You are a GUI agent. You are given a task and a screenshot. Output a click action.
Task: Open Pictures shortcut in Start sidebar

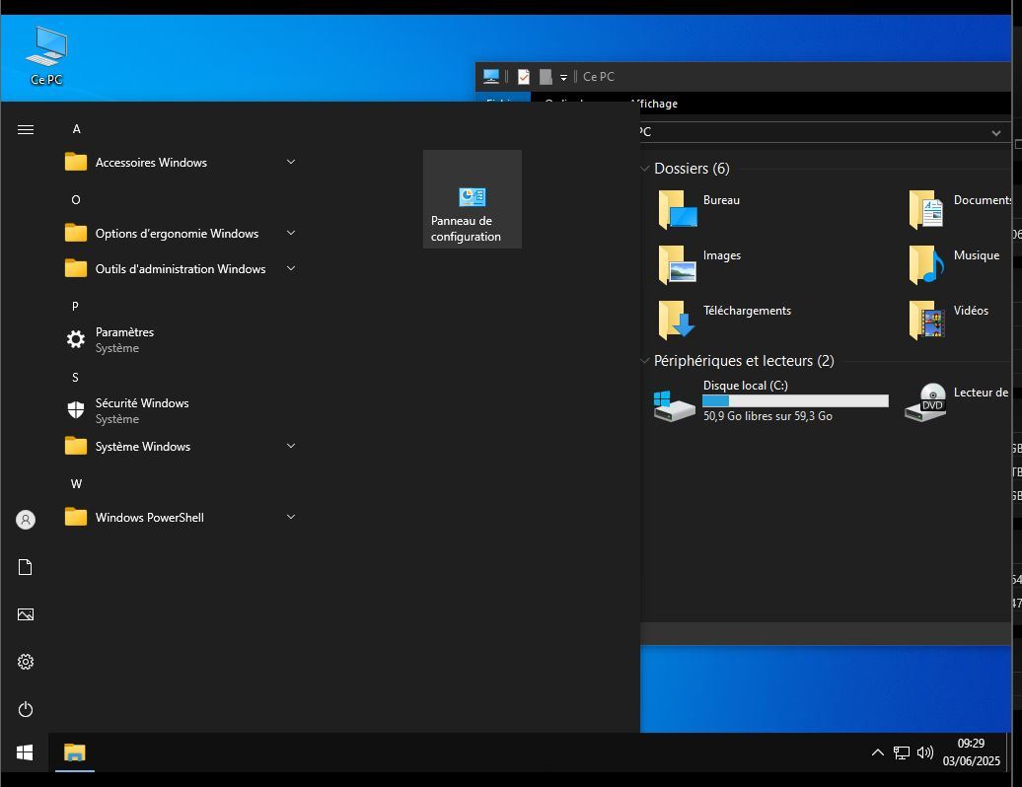[26, 614]
